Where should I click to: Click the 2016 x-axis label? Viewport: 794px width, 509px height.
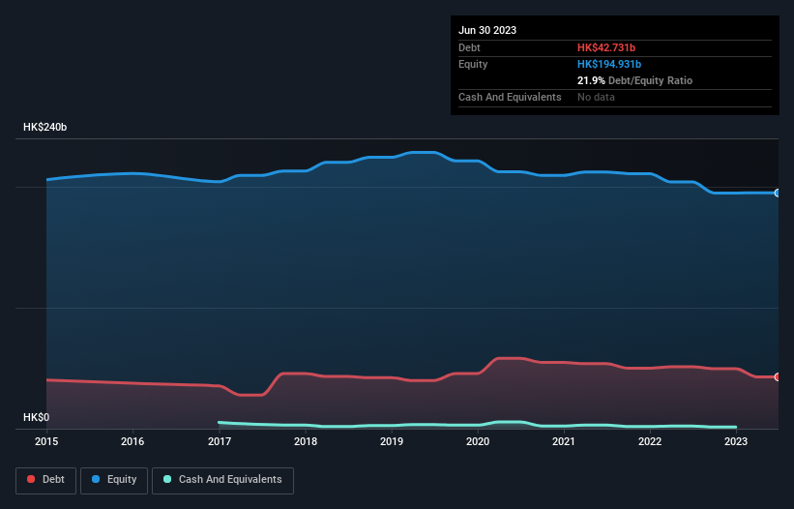tap(132, 441)
